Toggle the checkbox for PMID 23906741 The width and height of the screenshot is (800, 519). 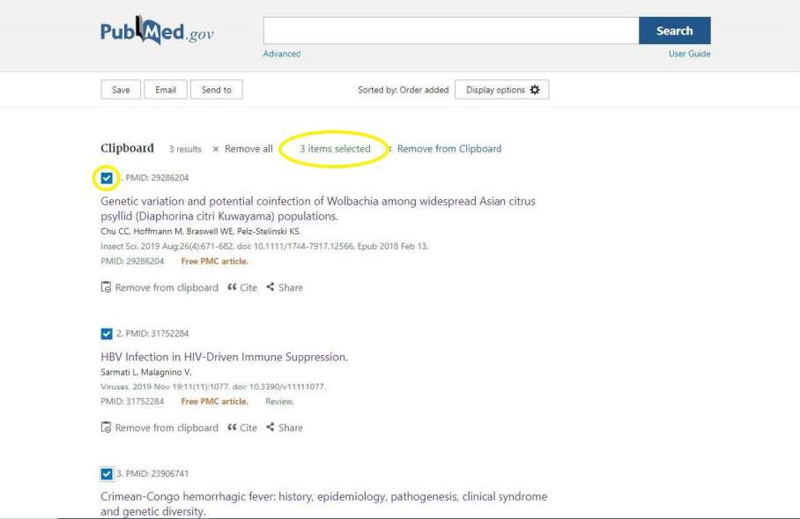tap(107, 474)
